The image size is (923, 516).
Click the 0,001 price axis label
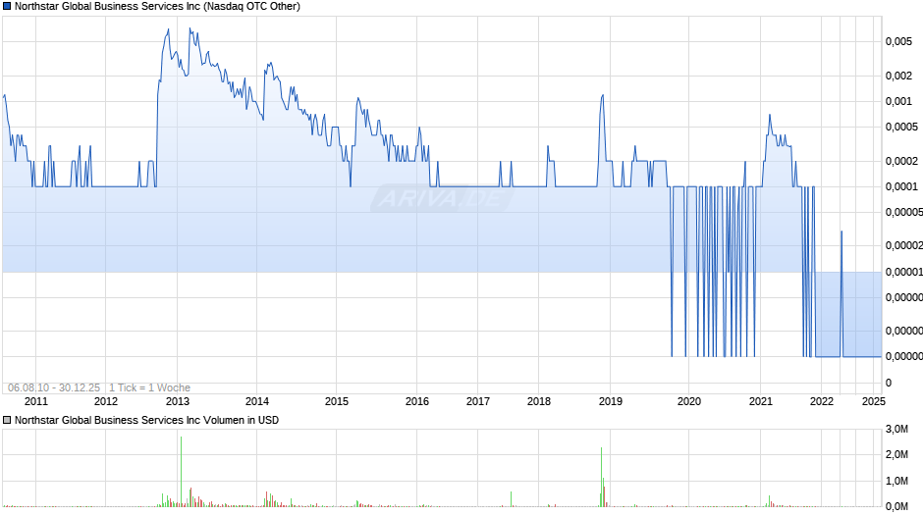[x=898, y=101]
